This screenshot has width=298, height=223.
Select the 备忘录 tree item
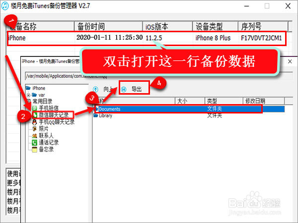pos(46,150)
